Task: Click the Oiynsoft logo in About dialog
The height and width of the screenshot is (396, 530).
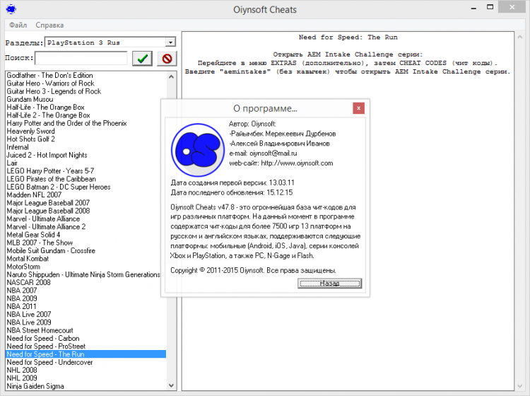Action: click(198, 150)
